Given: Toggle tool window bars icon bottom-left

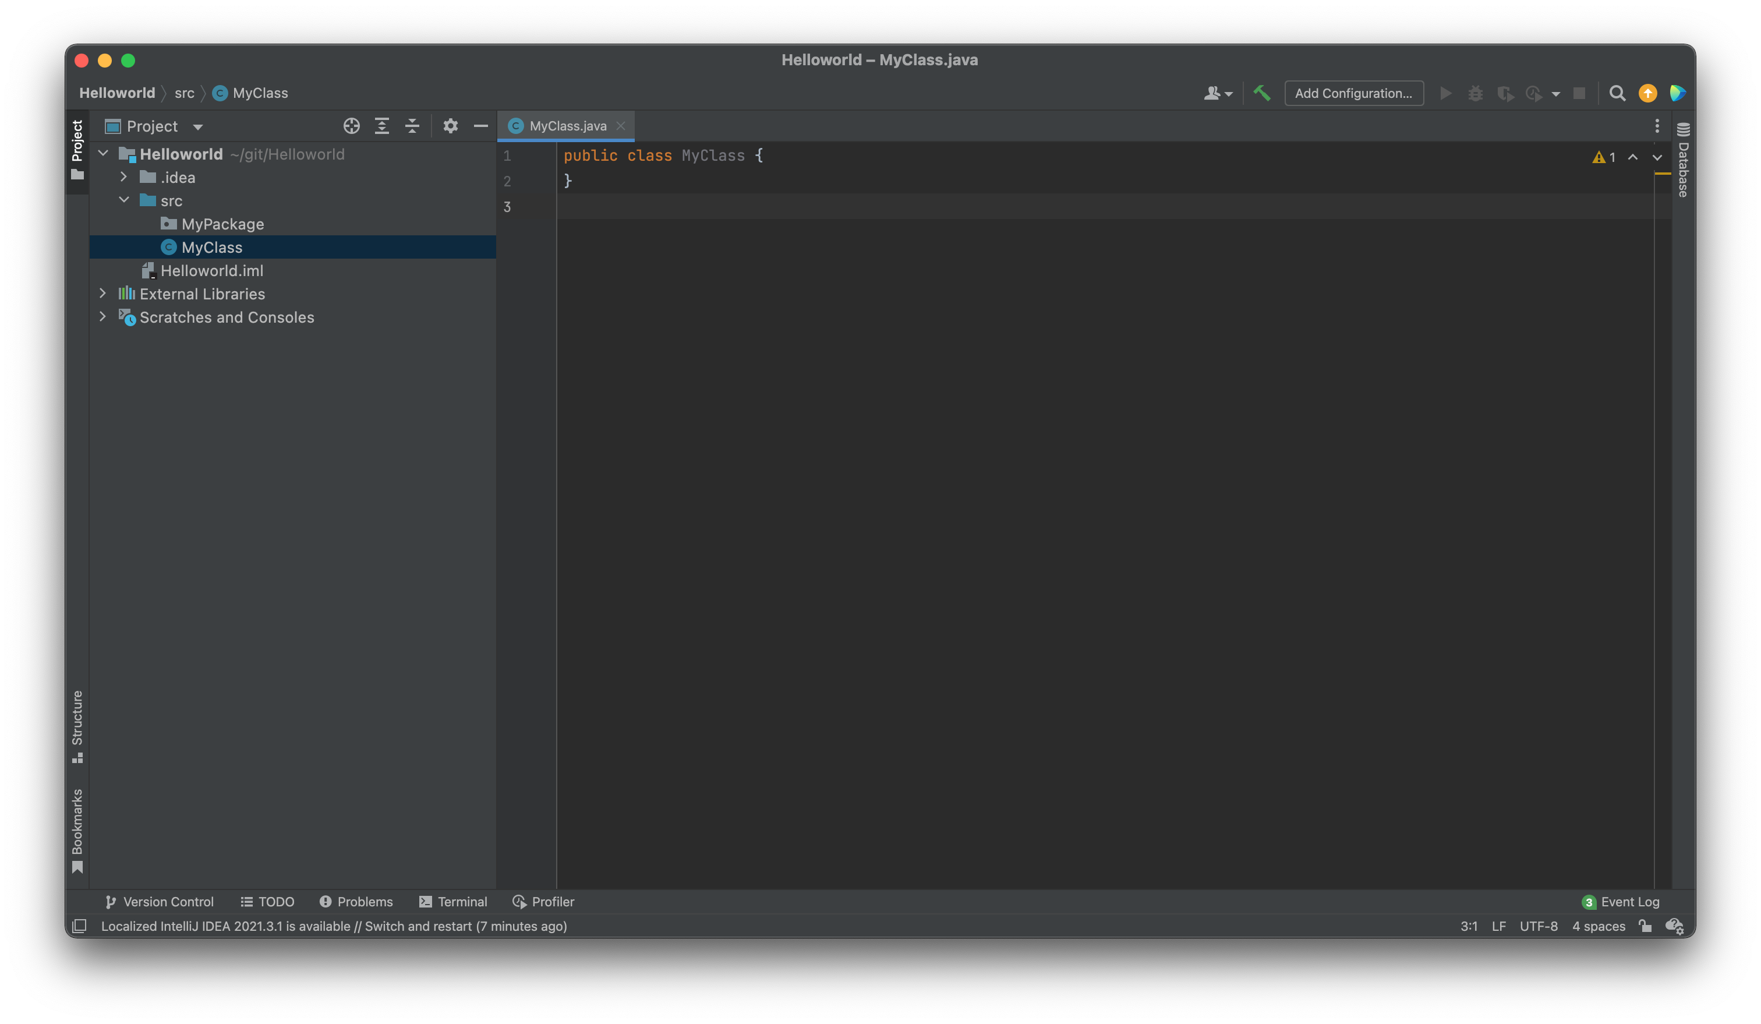Looking at the screenshot, I should 80,926.
